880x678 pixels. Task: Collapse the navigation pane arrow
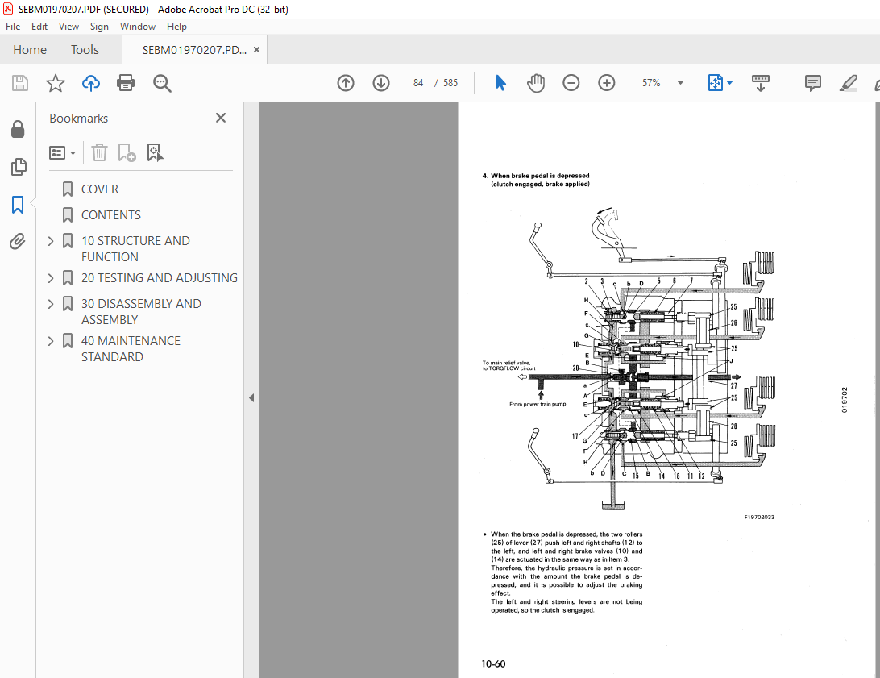coord(251,398)
